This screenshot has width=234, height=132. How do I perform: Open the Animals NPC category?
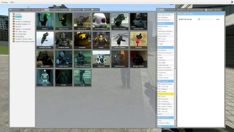(x=18, y=14)
